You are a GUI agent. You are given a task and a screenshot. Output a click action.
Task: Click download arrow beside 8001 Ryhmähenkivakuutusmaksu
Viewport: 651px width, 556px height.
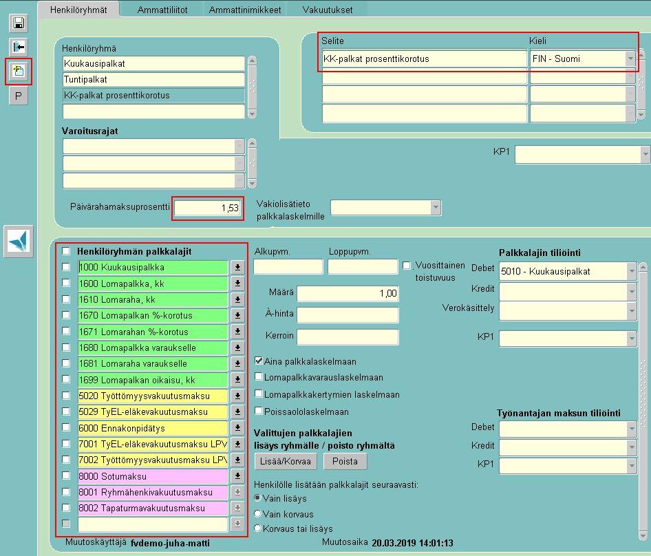click(237, 492)
